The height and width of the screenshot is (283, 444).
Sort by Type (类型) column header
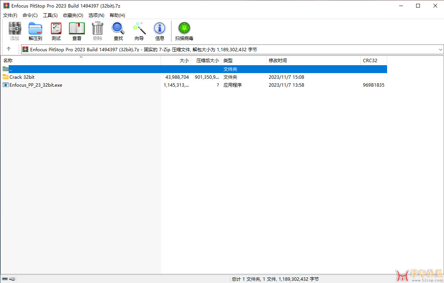243,61
